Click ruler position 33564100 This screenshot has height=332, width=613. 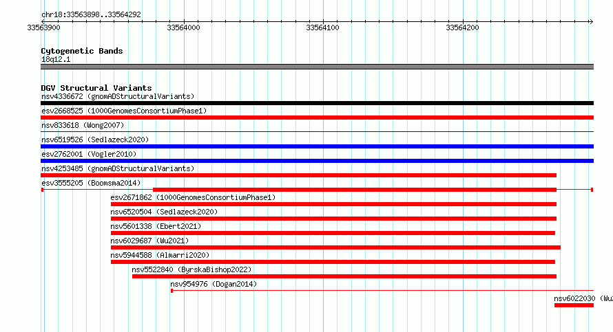pyautogui.click(x=322, y=27)
